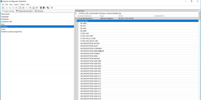Select the D-PDU-API license bit

click(138, 33)
